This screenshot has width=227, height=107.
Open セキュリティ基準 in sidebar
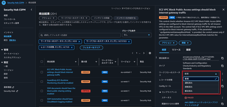[x=11, y=23]
